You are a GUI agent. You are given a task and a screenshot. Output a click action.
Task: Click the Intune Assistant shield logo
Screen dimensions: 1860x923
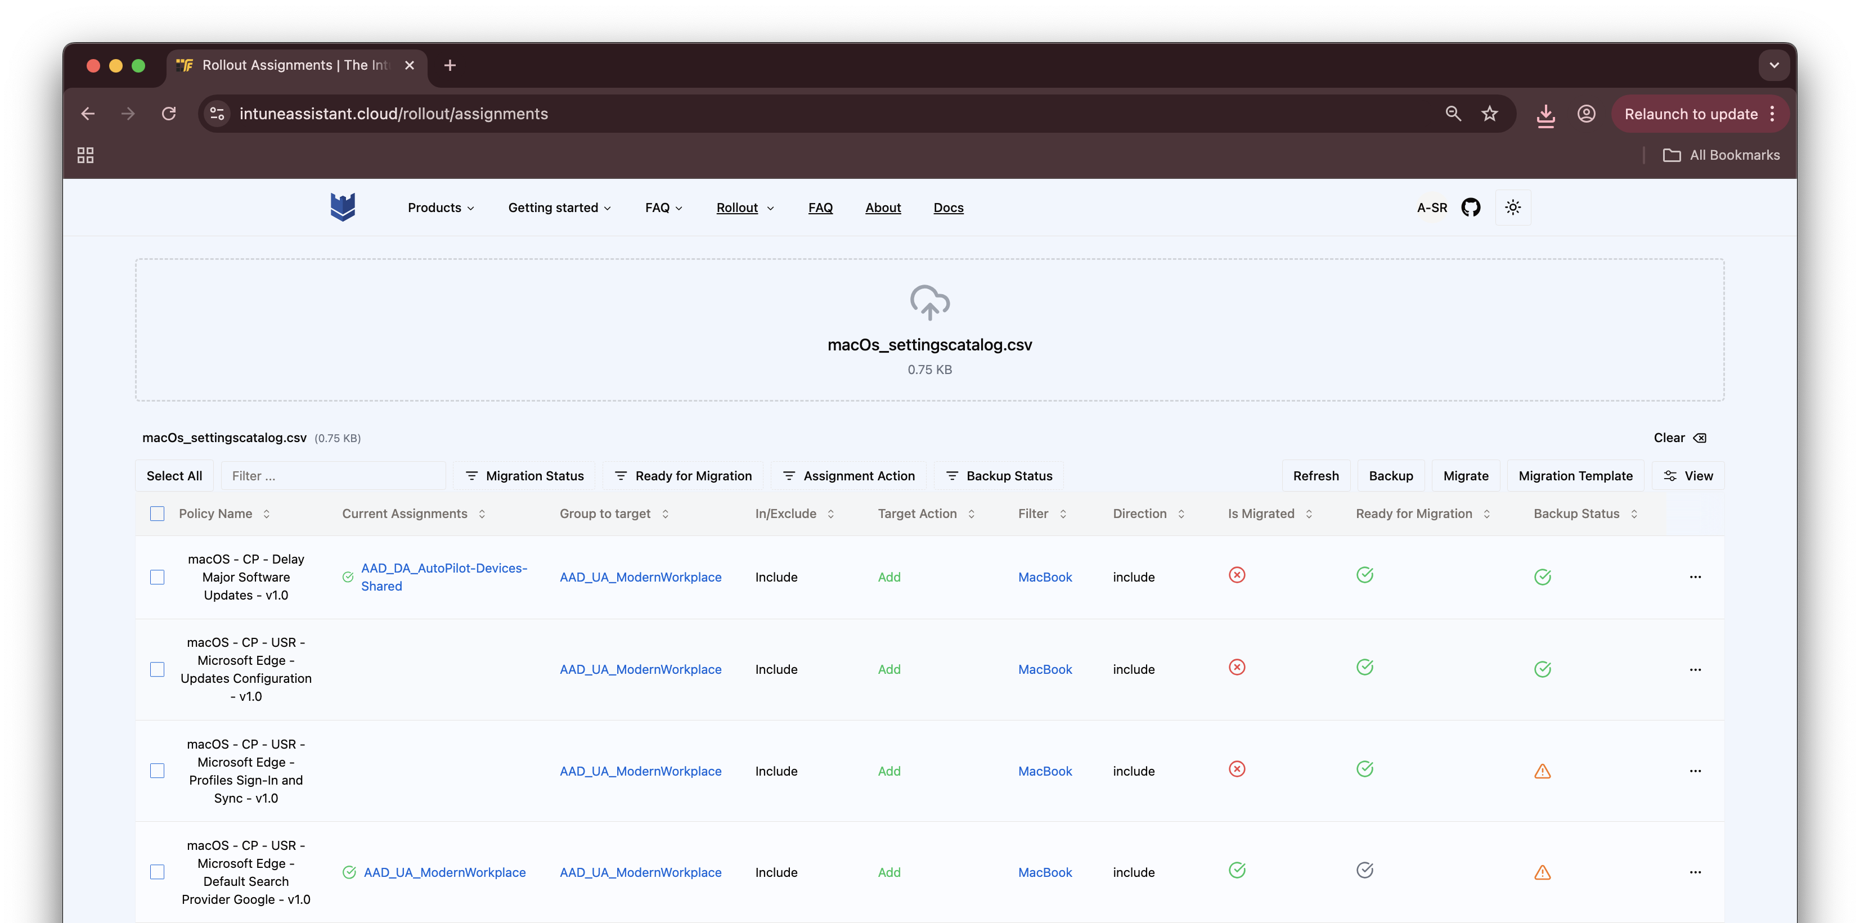point(342,207)
